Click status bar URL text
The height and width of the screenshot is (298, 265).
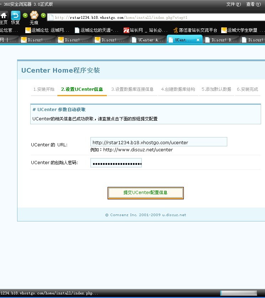coord(49,293)
